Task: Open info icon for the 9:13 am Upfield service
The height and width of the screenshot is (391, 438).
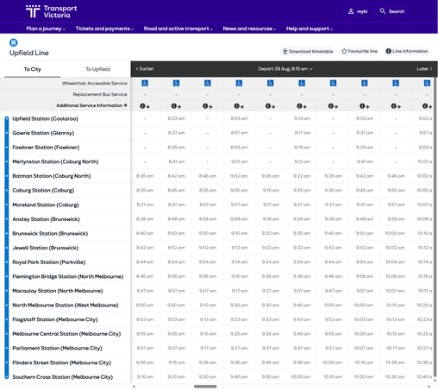Action: click(x=302, y=106)
